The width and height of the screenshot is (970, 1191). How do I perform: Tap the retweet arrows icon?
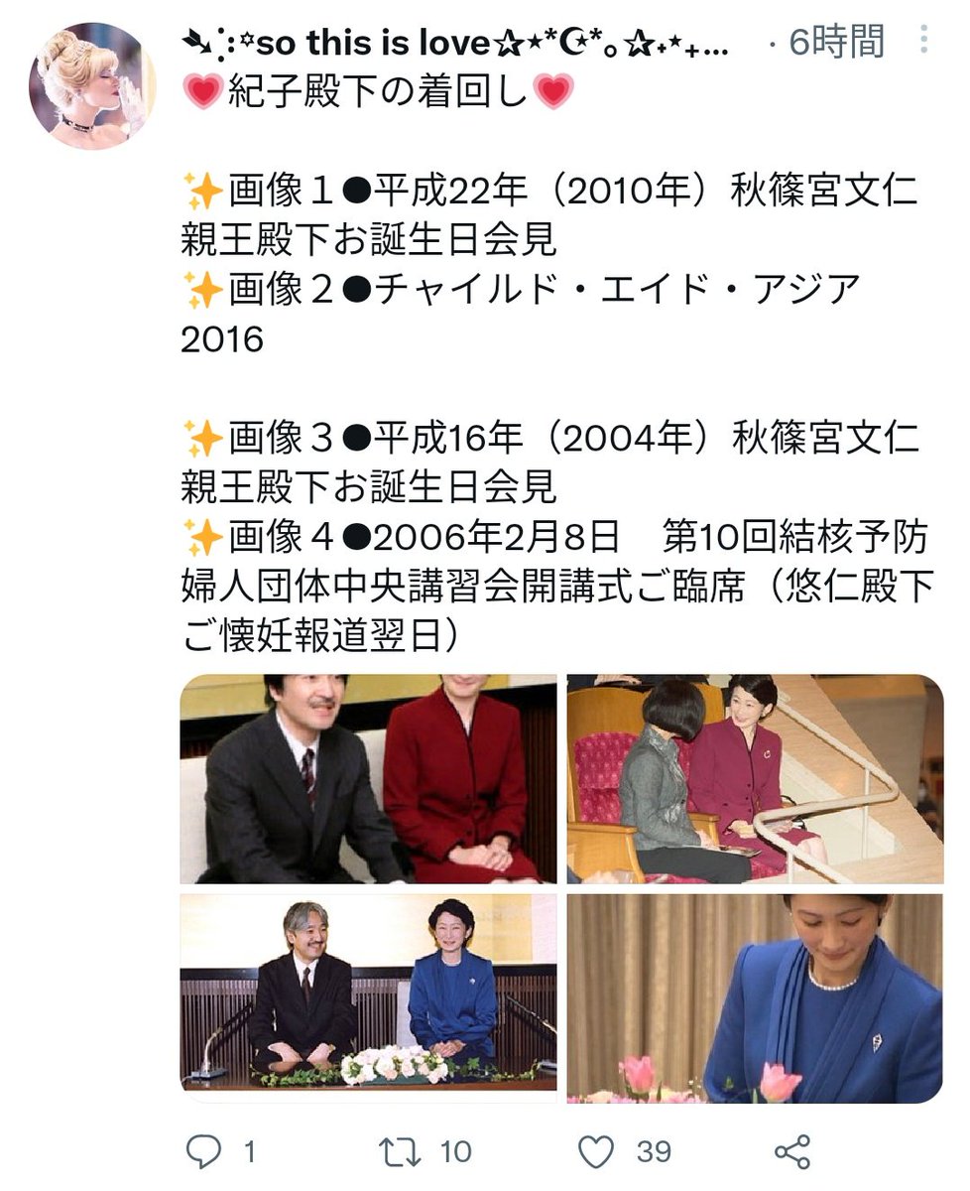400,1151
